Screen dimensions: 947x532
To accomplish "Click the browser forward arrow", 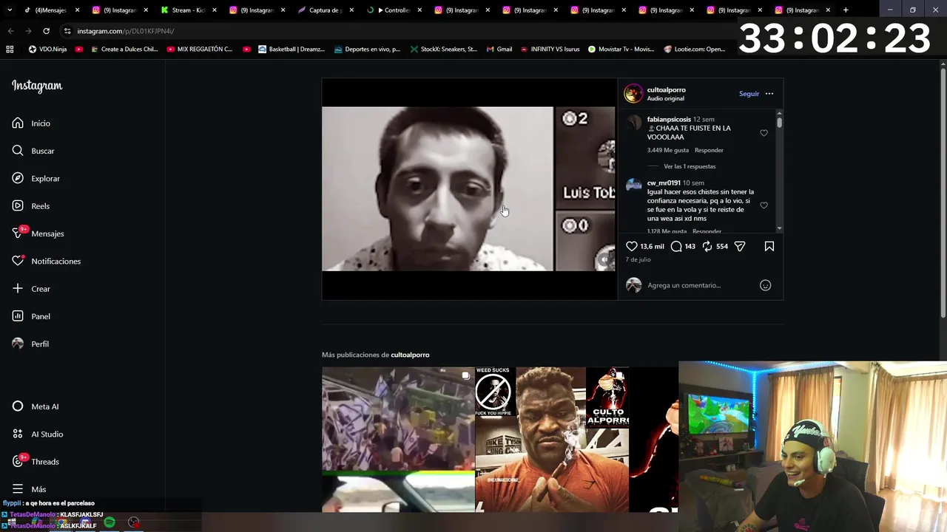I will pyautogui.click(x=28, y=31).
